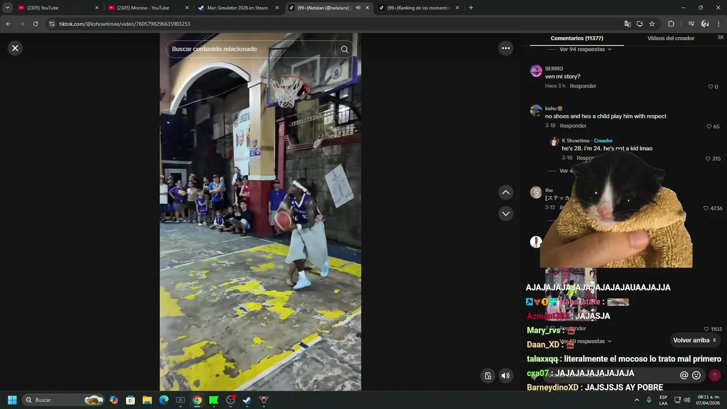Open Kick app from taskbar

pyautogui.click(x=214, y=400)
